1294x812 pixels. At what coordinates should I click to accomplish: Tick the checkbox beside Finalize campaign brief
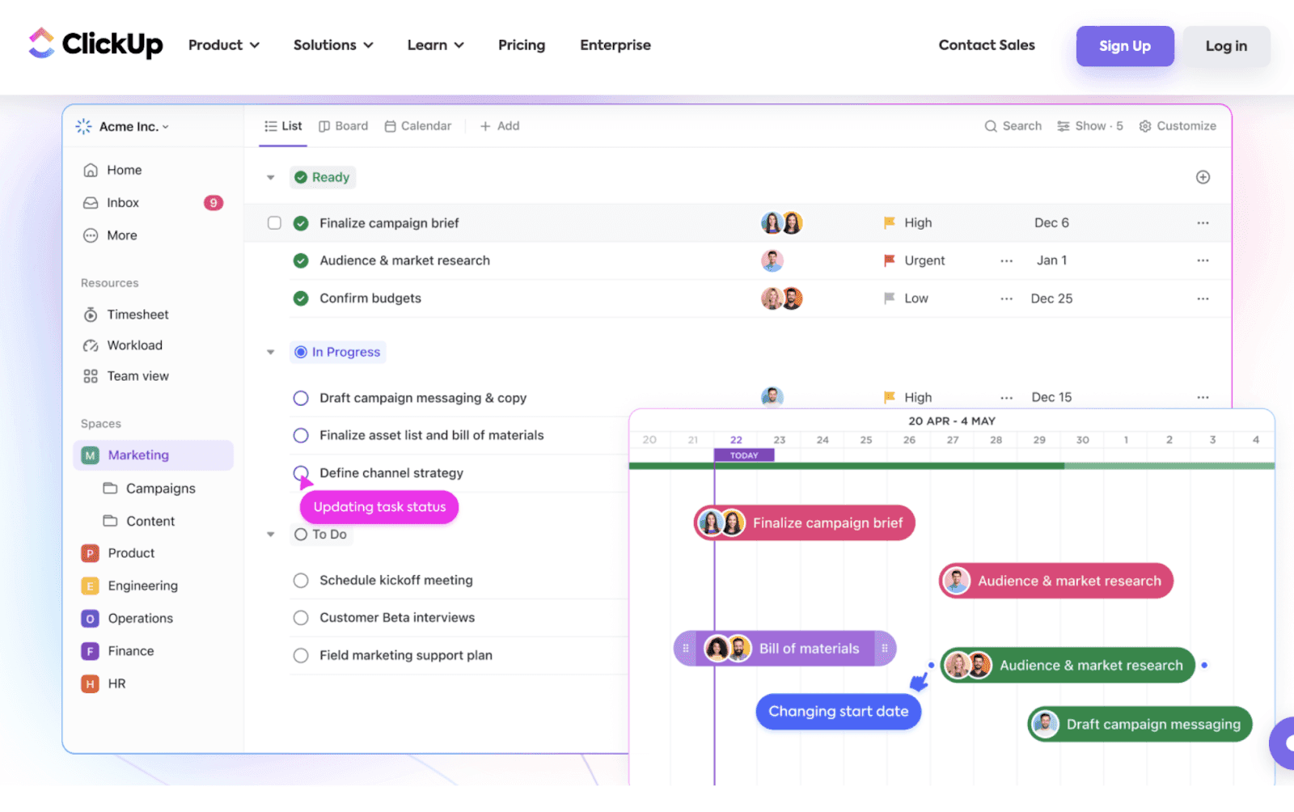[x=274, y=223]
